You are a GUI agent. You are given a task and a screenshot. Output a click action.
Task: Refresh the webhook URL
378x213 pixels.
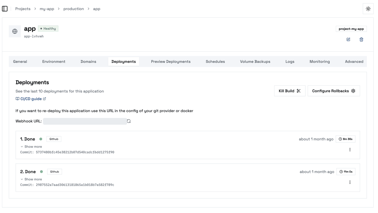pos(129,121)
